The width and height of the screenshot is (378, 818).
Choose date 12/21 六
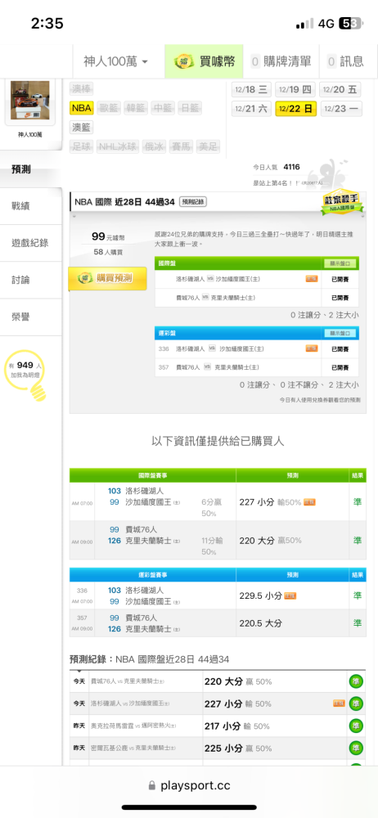(x=252, y=109)
